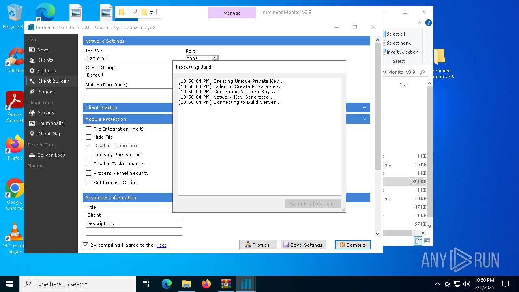Click the Windows Start button
The width and height of the screenshot is (519, 292).
coord(10,284)
